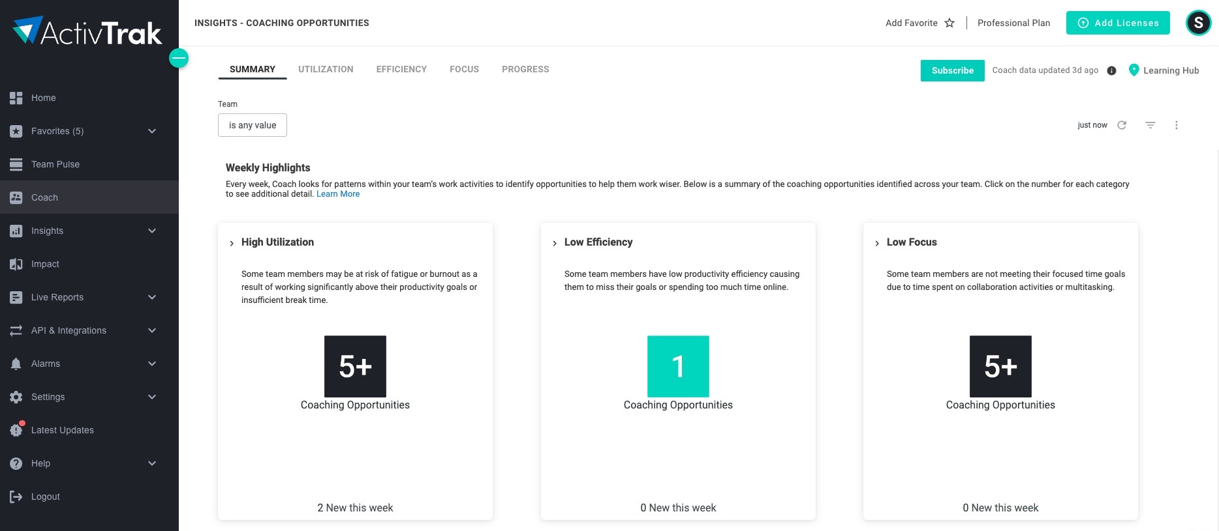
Task: Click the coach data info icon
Action: (x=1111, y=70)
